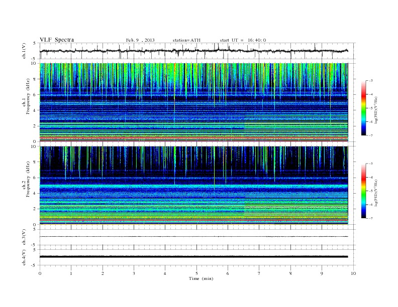This screenshot has height=307, width=398.
Task: Click the "station=ATH" header label
Action: pos(186,40)
